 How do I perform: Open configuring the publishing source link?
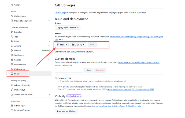[136, 36]
